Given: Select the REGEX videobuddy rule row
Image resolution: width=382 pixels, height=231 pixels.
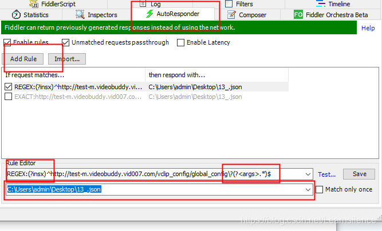Looking at the screenshot, I should tap(145, 87).
